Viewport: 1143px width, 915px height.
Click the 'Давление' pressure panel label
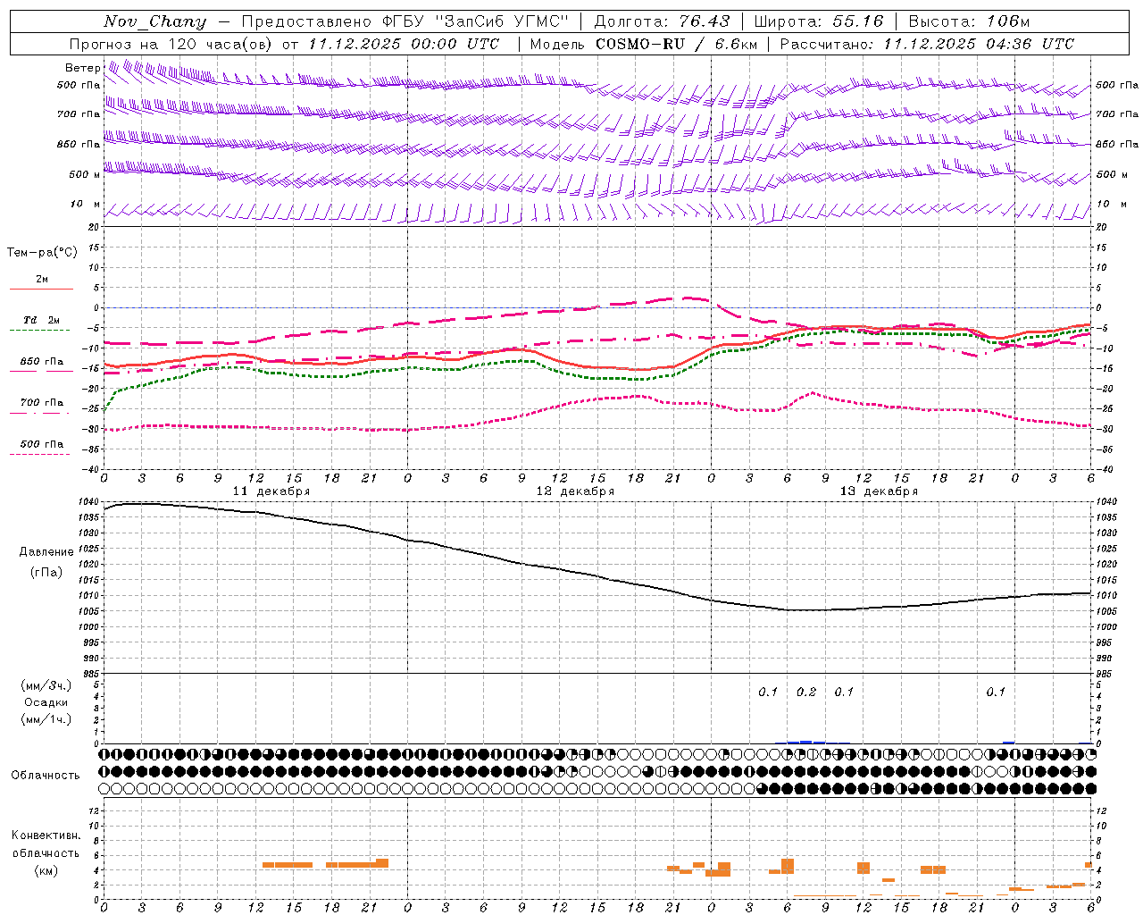click(46, 552)
